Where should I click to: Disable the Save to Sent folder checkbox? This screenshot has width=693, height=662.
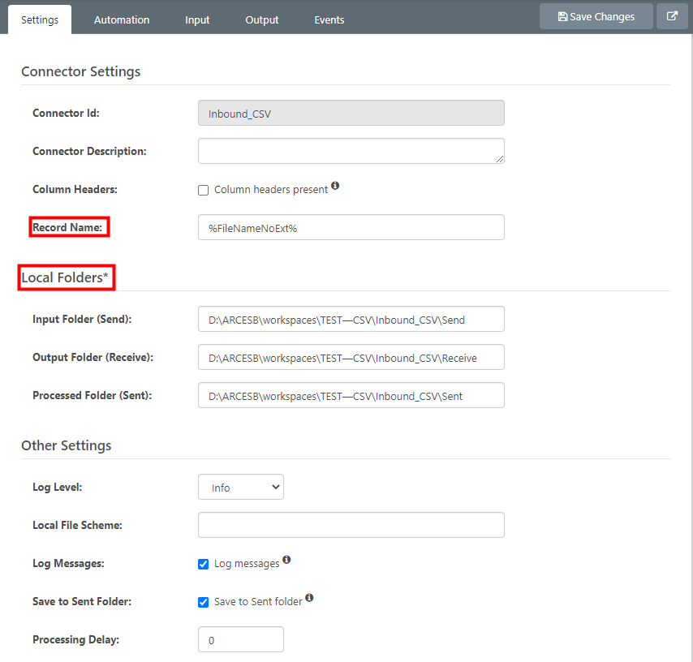point(204,602)
